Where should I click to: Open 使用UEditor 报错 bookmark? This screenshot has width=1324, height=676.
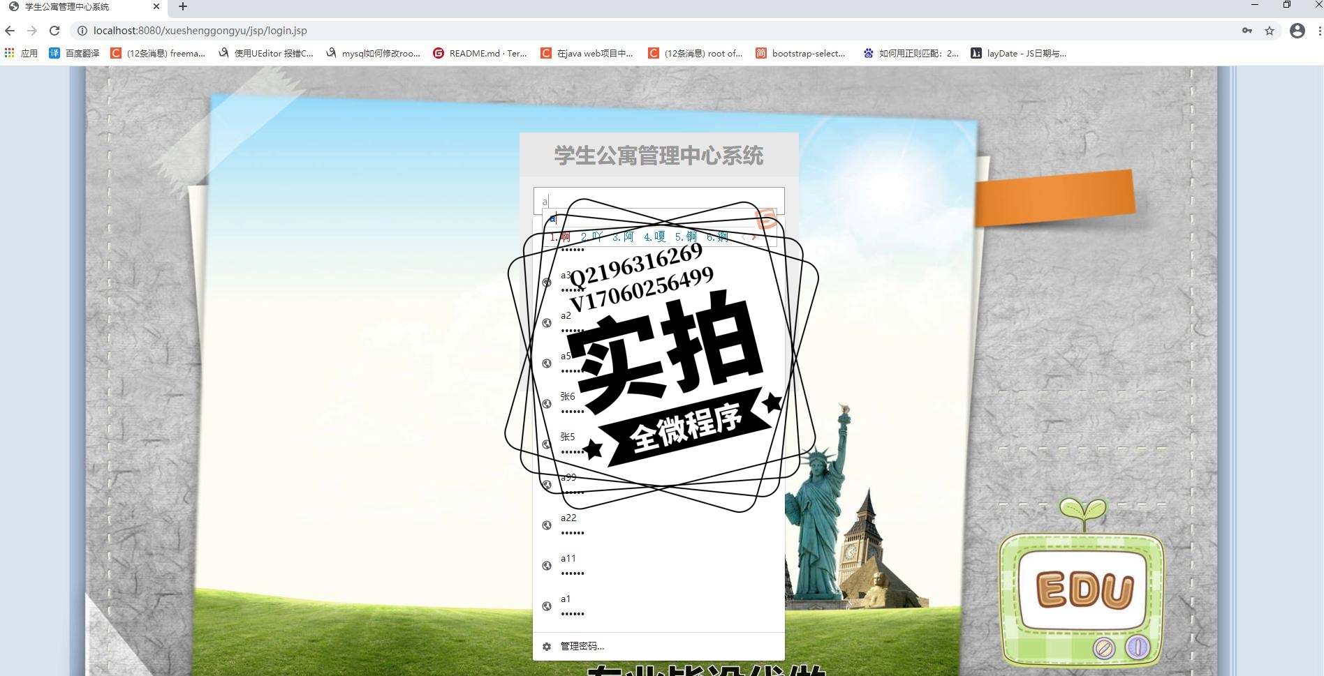(x=266, y=53)
